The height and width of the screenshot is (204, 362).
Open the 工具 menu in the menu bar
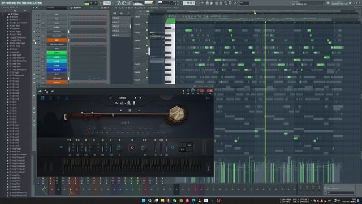point(35,3)
